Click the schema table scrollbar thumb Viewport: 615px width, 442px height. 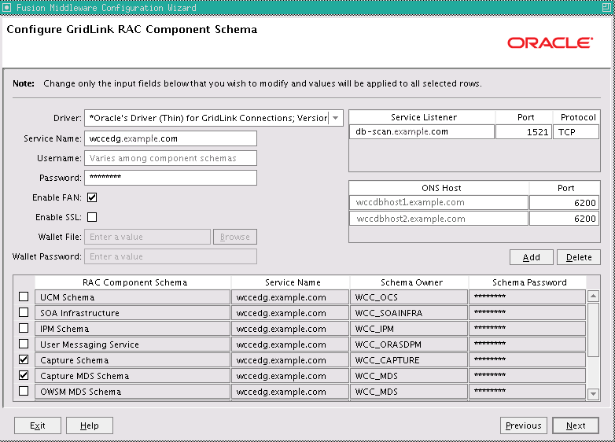(594, 330)
